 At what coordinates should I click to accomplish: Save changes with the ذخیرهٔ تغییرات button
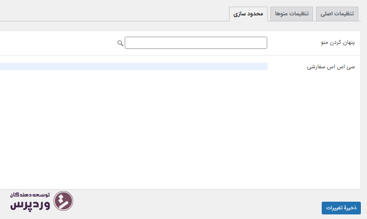coord(341,208)
